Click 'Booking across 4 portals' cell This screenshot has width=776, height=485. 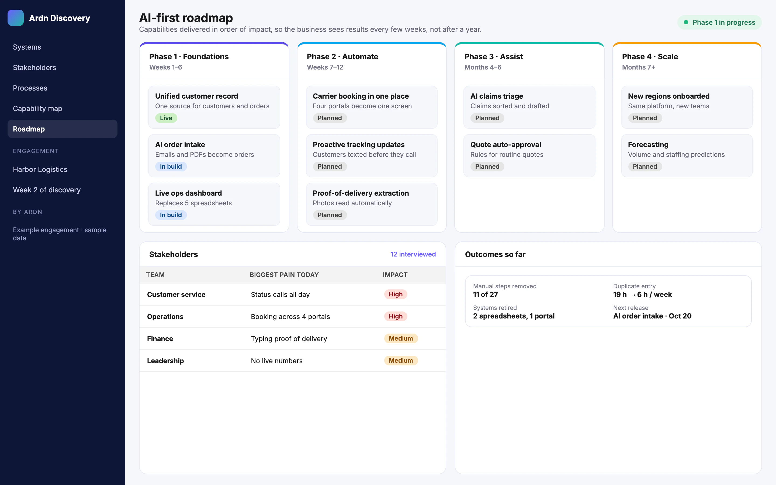point(290,317)
